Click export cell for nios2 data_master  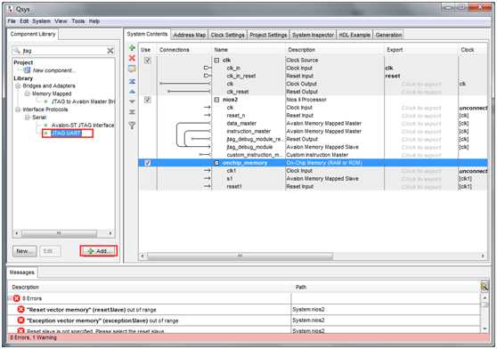click(x=421, y=124)
